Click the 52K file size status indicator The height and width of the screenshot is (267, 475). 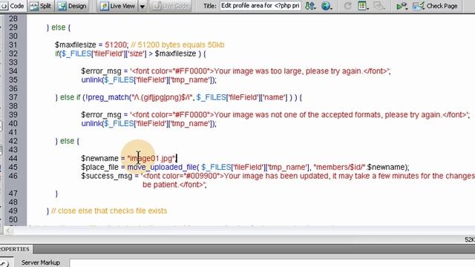point(470,240)
